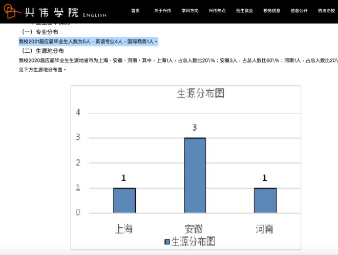Click the 兴伟学院 site title text
This screenshot has height=255, width=338.
52,12
